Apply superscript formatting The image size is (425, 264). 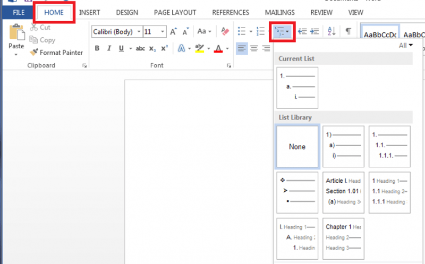pyautogui.click(x=164, y=48)
